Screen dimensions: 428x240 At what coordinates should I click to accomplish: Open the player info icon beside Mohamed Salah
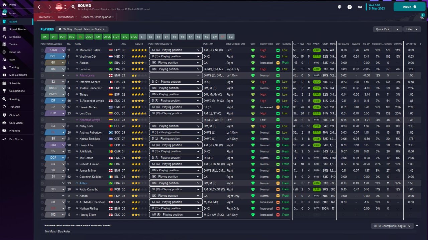(77, 50)
